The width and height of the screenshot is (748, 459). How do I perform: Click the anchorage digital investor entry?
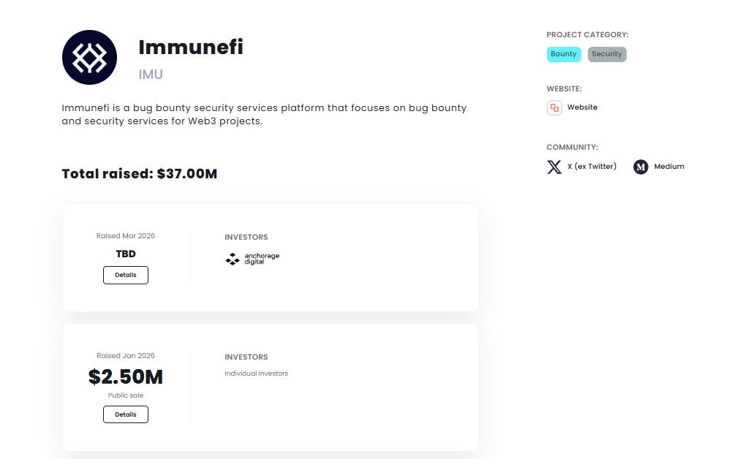tap(252, 258)
